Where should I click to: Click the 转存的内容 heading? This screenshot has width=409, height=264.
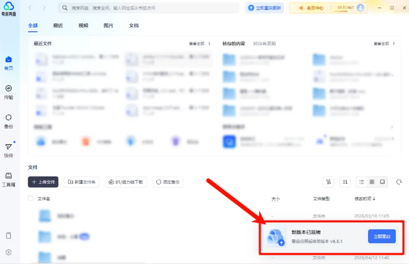pyautogui.click(x=233, y=43)
